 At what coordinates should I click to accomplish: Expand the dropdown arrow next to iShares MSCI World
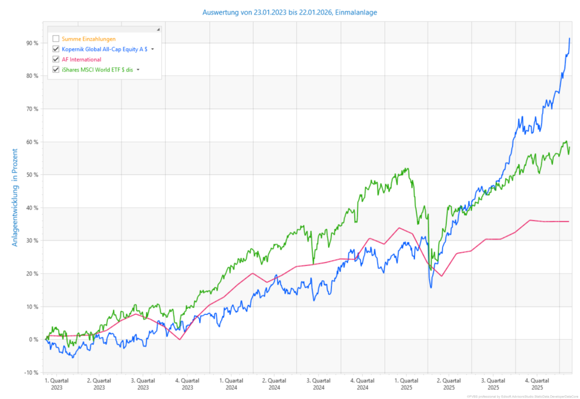pyautogui.click(x=138, y=70)
